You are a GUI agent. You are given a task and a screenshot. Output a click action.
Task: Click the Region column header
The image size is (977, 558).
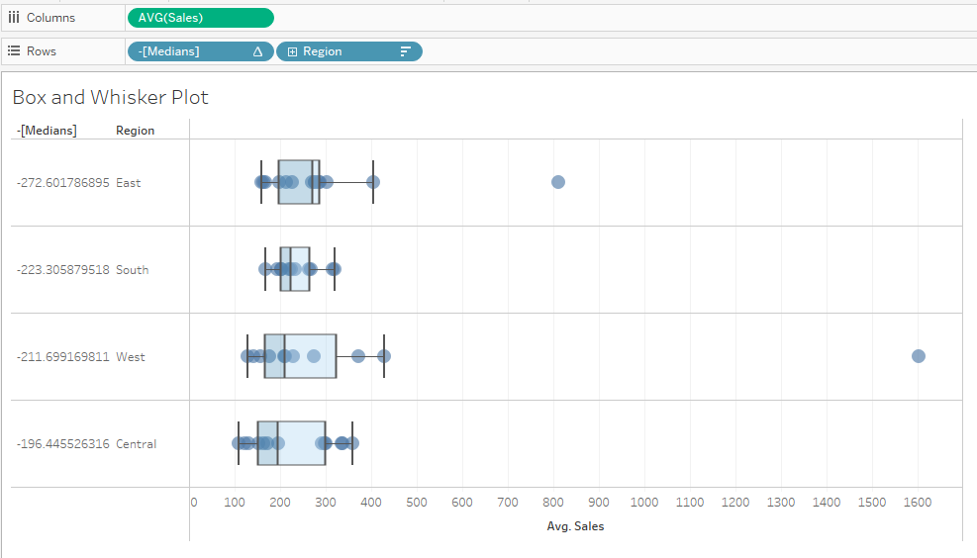coord(135,131)
